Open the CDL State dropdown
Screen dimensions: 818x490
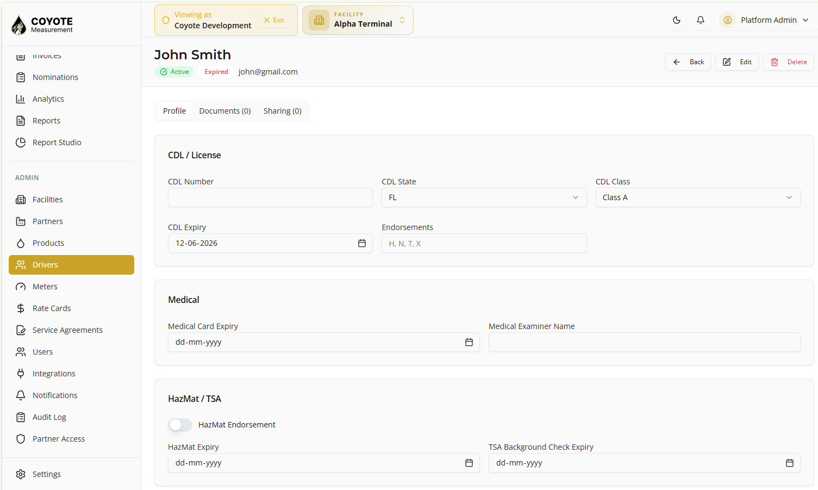tap(484, 197)
